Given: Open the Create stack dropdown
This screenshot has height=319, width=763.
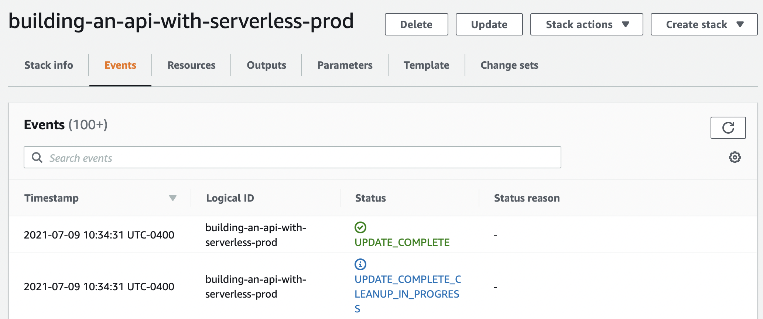Looking at the screenshot, I should pyautogui.click(x=704, y=24).
